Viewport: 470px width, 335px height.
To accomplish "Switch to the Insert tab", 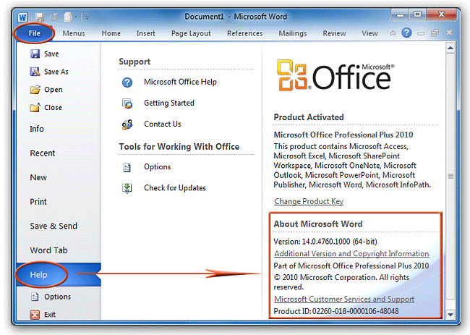I will 146,33.
